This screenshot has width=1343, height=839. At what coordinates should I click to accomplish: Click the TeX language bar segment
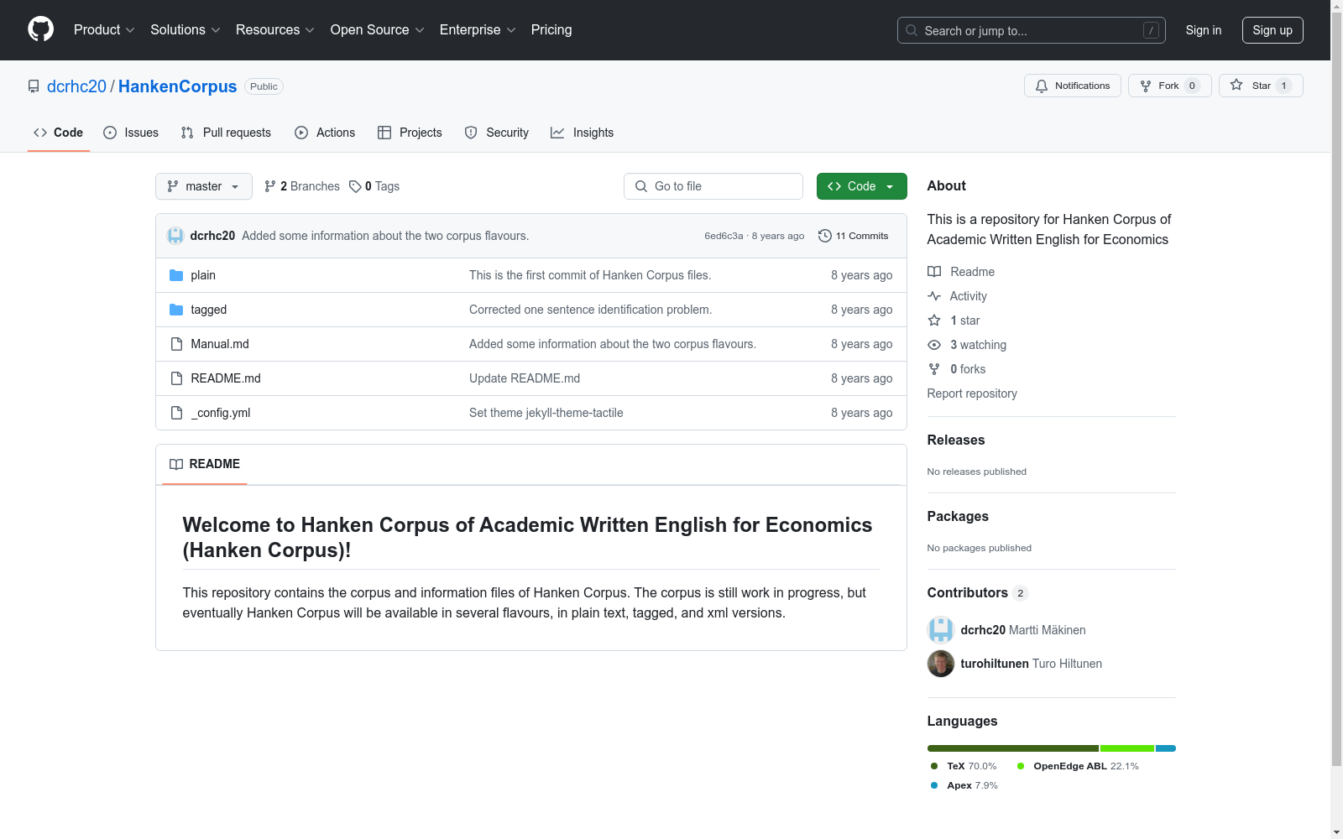[x=1013, y=748]
